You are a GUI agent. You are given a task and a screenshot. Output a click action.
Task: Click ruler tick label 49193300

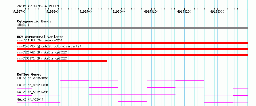click(217, 11)
